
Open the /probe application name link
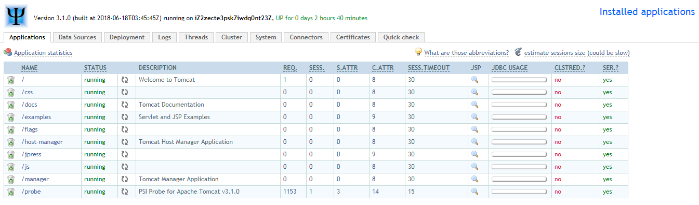pyautogui.click(x=32, y=192)
